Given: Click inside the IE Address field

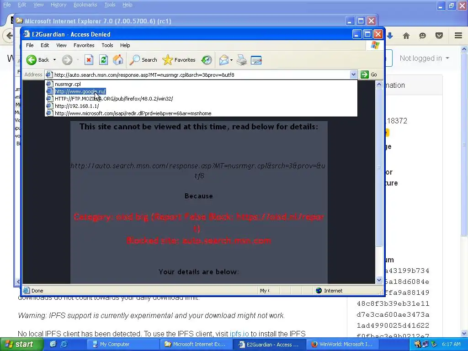Looking at the screenshot, I should (x=200, y=75).
